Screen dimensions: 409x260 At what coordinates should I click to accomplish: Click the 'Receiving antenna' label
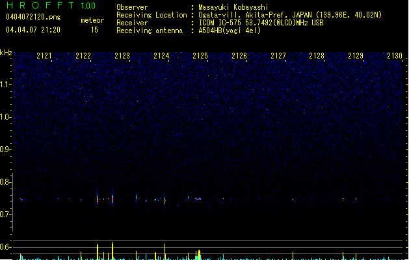pos(150,31)
